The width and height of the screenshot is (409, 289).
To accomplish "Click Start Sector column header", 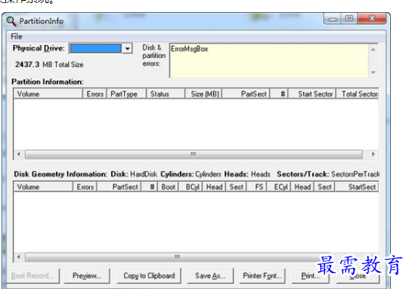I will pyautogui.click(x=312, y=94).
